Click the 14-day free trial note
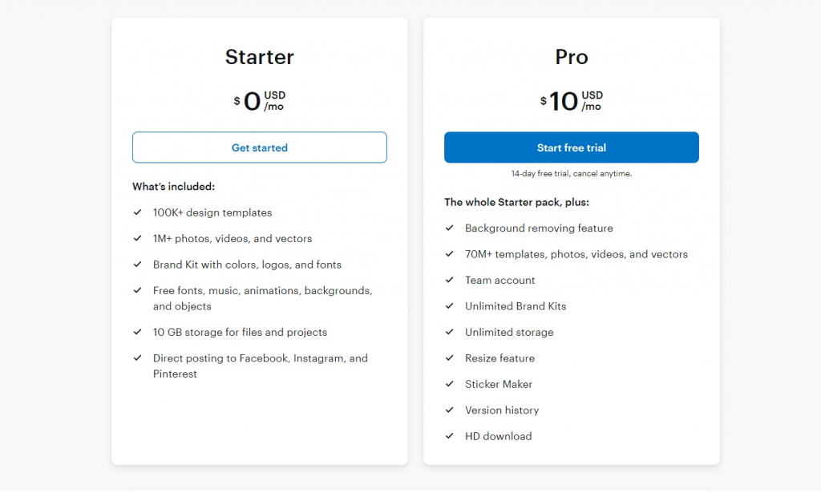821x493 pixels. pos(571,174)
